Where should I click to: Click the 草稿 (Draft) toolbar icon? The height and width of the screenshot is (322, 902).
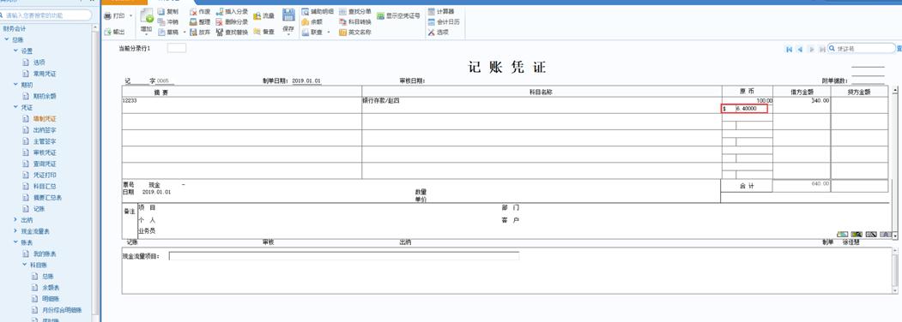point(161,33)
